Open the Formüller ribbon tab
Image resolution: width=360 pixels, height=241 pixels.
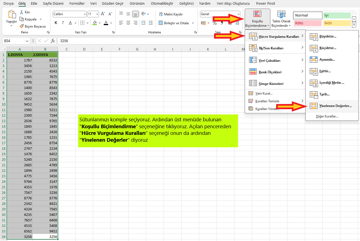tap(77, 4)
